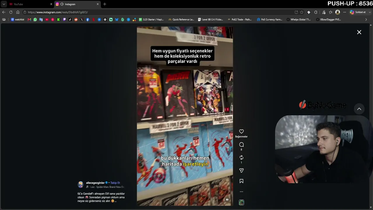373x210 pixels.
Task: Open a new browser tab
Action: pos(105,4)
